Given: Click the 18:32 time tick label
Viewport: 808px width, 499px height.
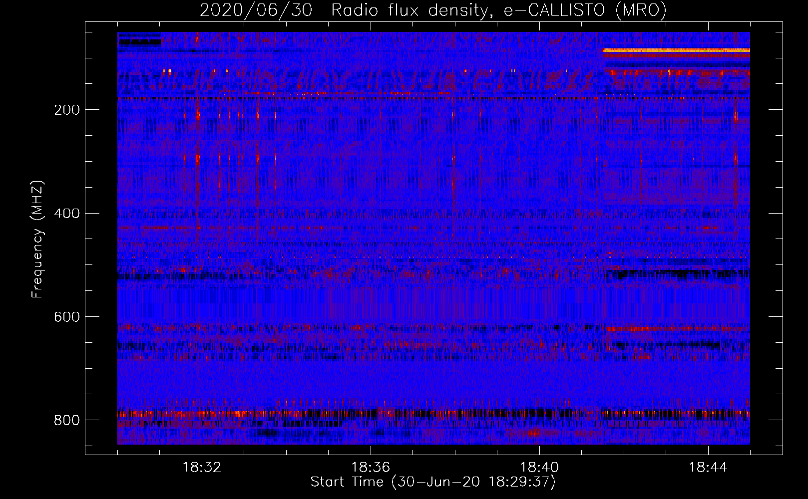Looking at the screenshot, I should point(202,468).
